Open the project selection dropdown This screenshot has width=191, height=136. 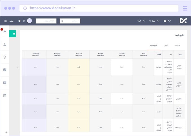46,21
